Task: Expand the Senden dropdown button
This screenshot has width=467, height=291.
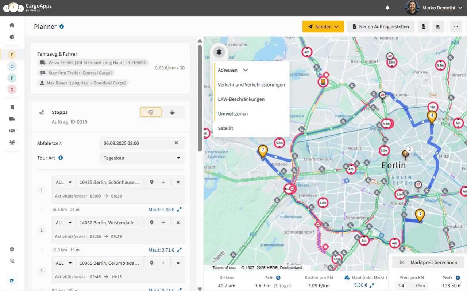Action: 323,27
